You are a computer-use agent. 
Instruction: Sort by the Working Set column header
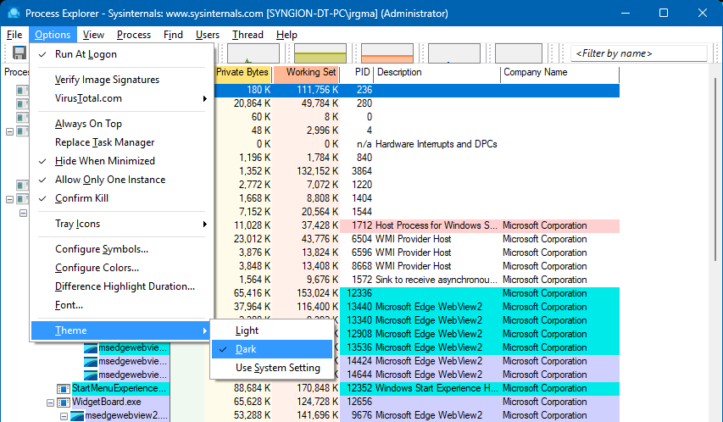[x=306, y=73]
